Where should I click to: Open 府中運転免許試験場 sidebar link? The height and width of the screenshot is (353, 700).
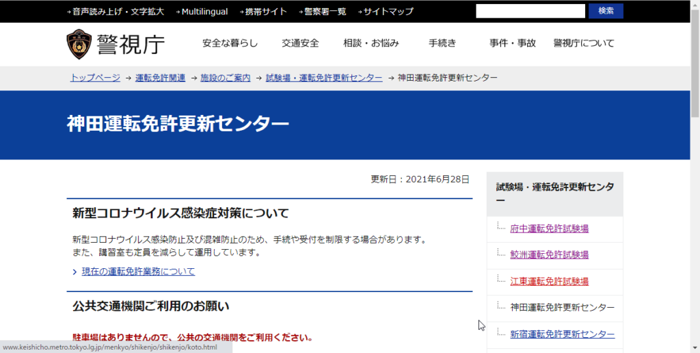(x=549, y=228)
